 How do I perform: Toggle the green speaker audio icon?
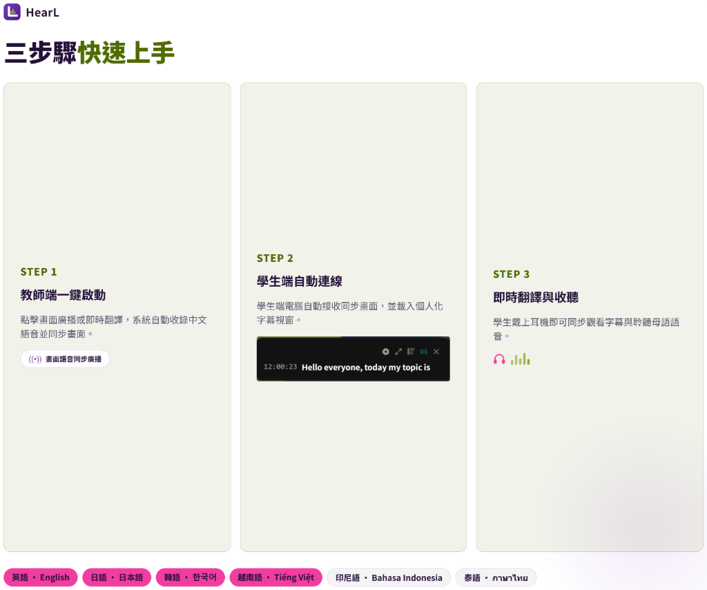pos(423,352)
